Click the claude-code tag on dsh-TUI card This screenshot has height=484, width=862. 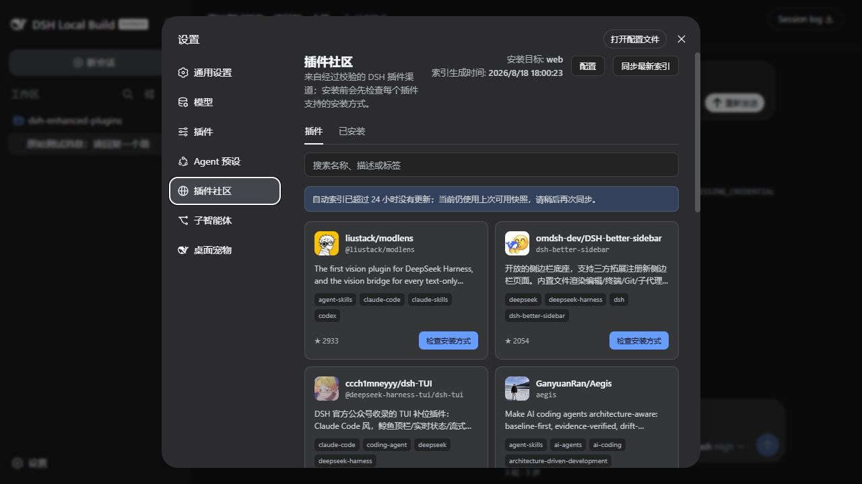337,444
